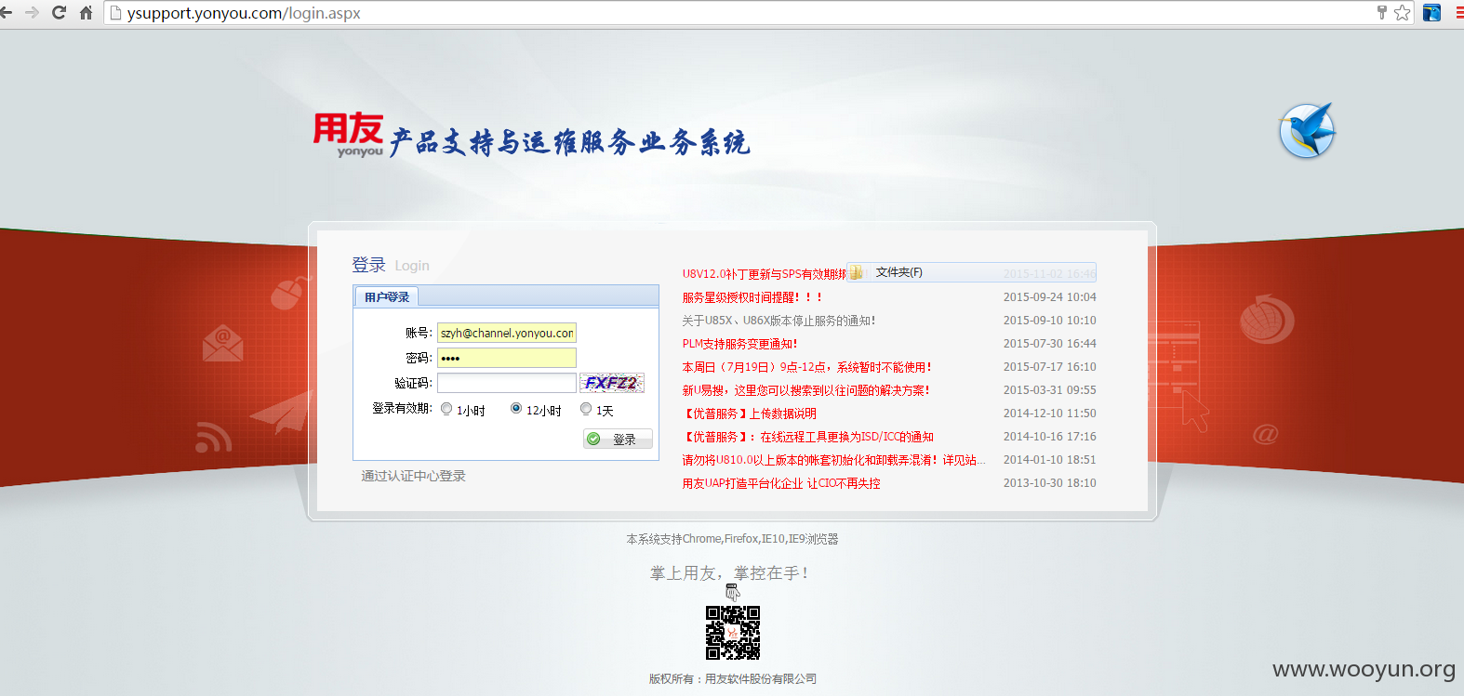The image size is (1464, 696).
Task: Open 新U易搜 announcement link
Action: click(x=806, y=390)
